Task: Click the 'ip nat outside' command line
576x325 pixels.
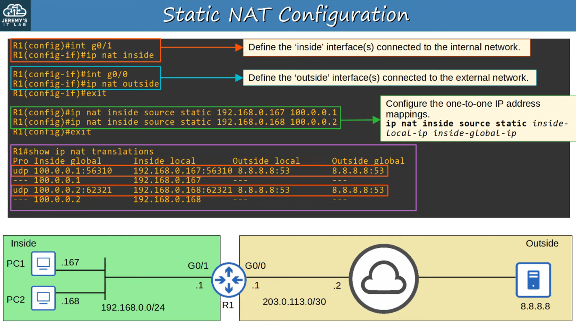Action: 86,84
